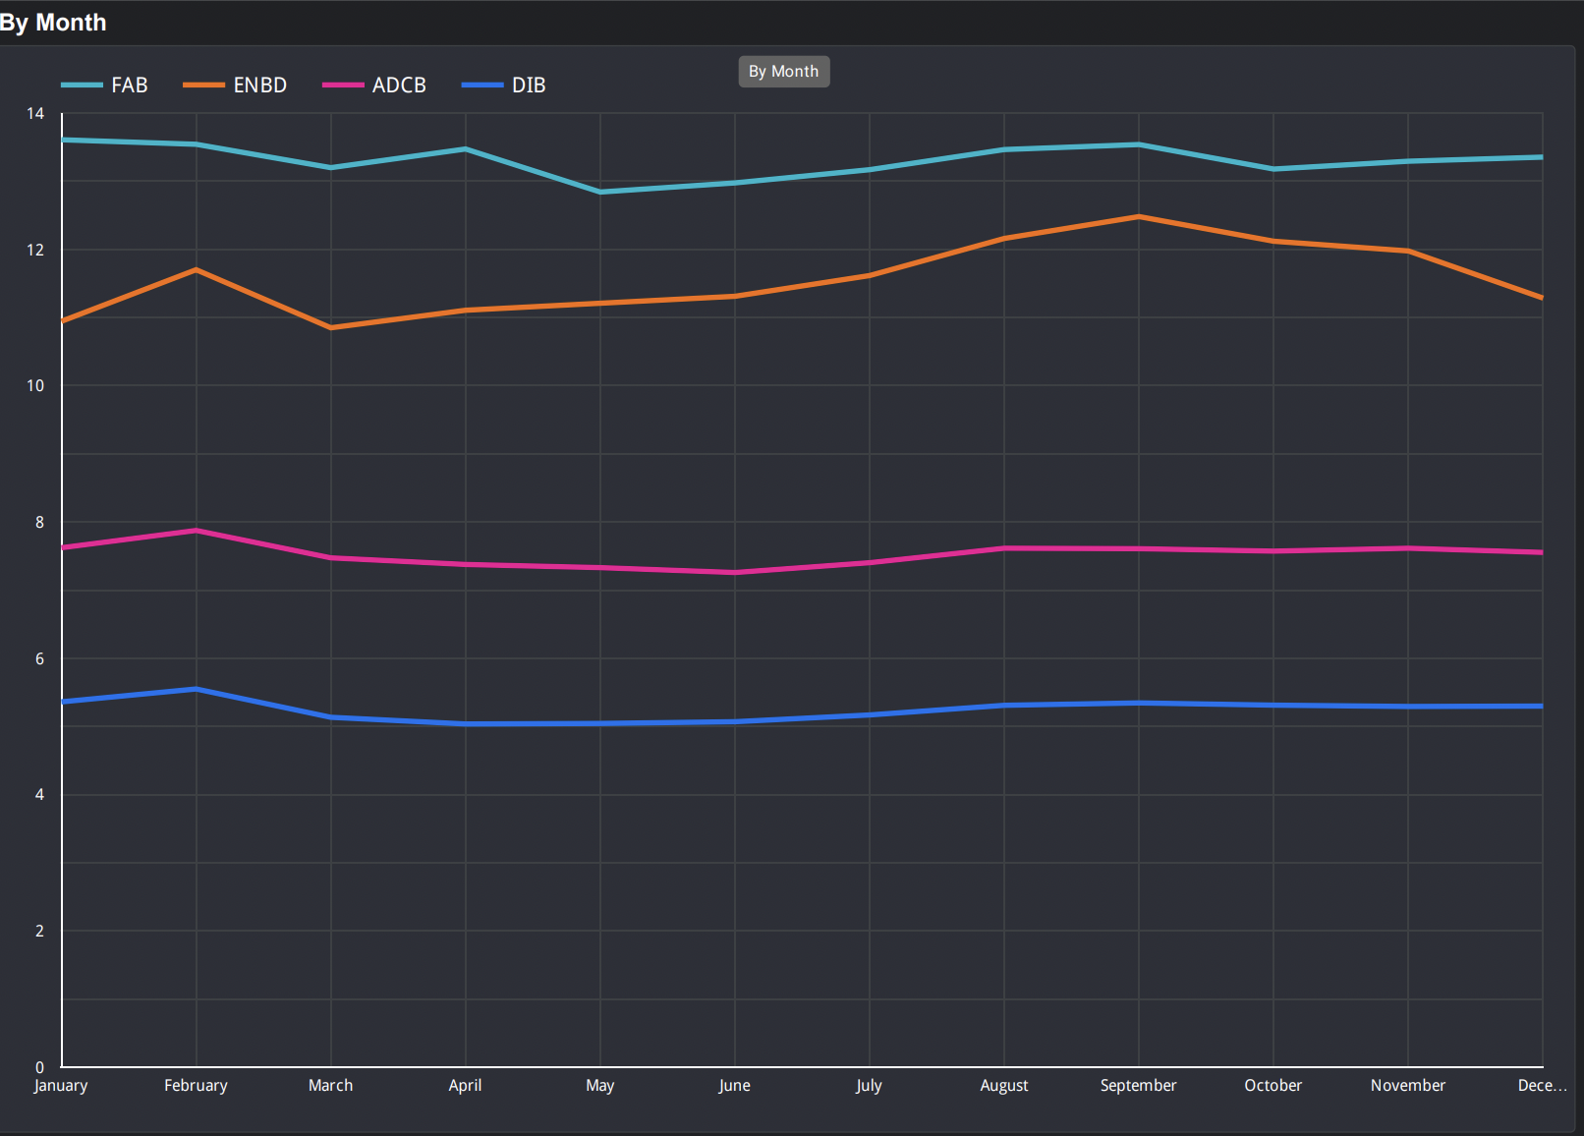Click the February x-axis label
Viewport: 1584px width, 1136px height.
(196, 1086)
